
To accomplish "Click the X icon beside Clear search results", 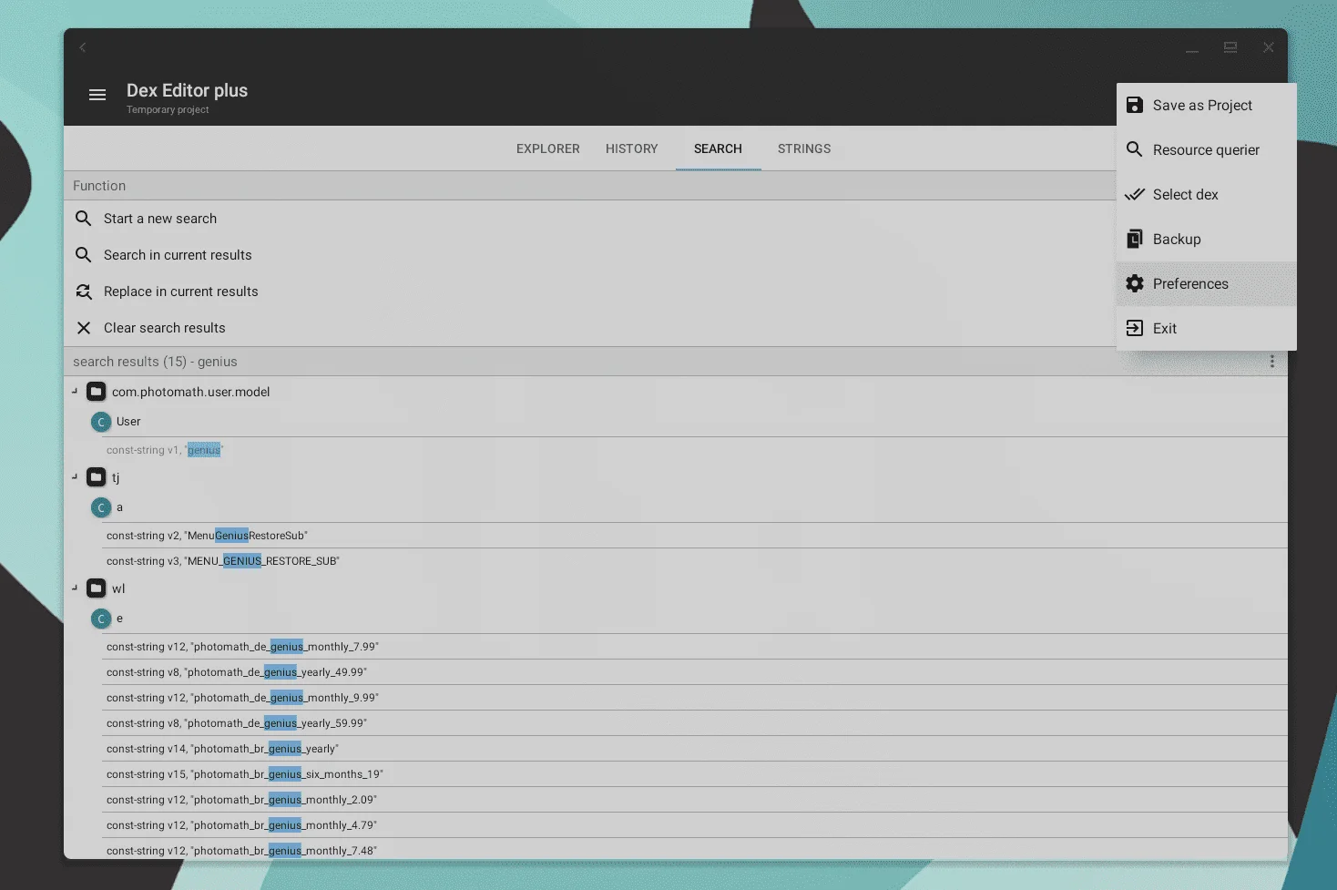I will (x=84, y=328).
